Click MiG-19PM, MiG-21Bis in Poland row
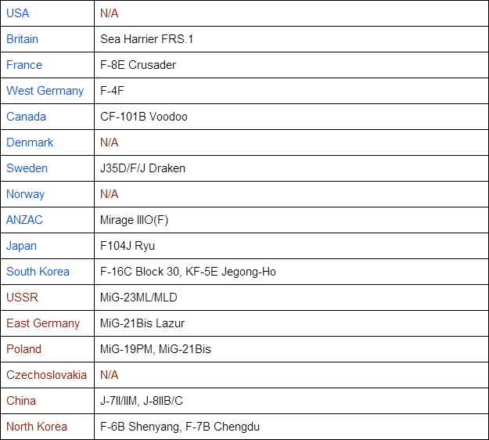Screen dimensions: 489x440 pos(156,349)
